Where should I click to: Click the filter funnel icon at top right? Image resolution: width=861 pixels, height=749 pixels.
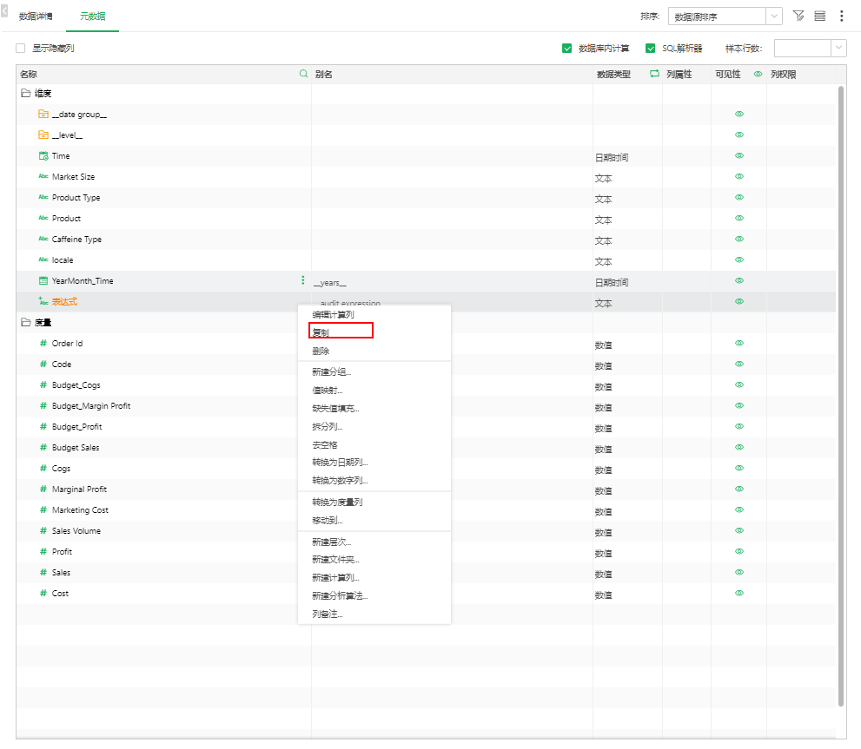pyautogui.click(x=798, y=16)
